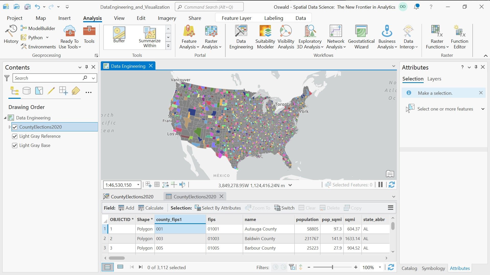The height and width of the screenshot is (275, 490).
Task: Open the map scale dropdown
Action: [x=138, y=185]
